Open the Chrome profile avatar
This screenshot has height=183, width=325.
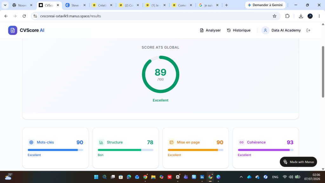point(310,16)
